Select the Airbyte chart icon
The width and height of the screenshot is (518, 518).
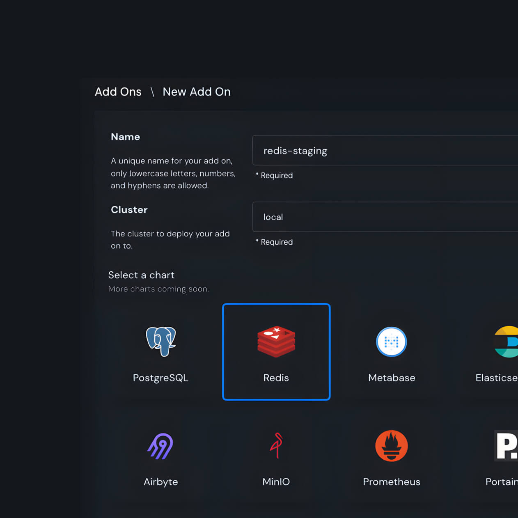(160, 446)
